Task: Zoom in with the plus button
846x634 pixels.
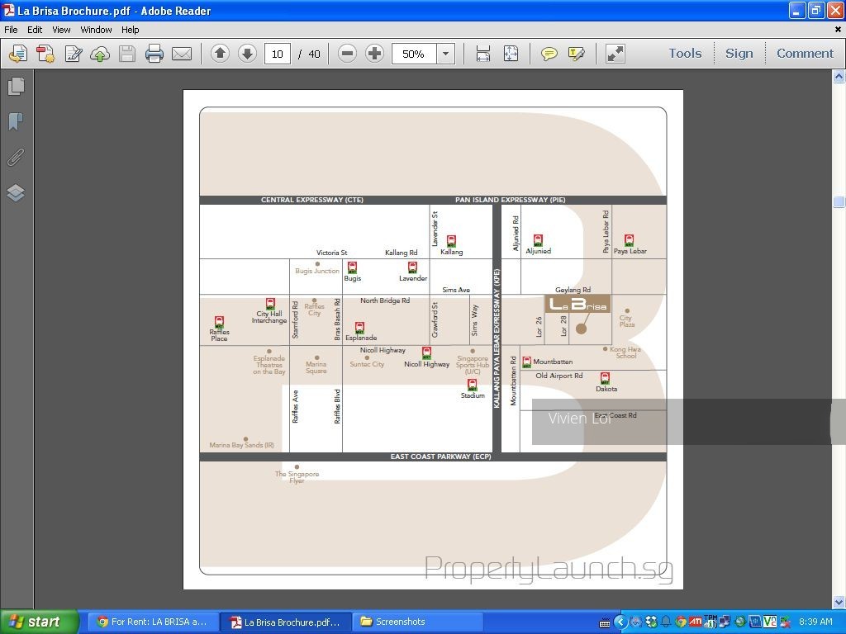Action: 374,54
